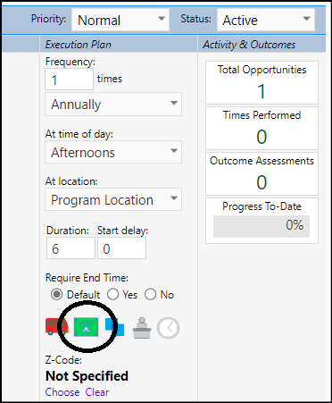Click the Duration input field
This screenshot has width=332, height=403.
pos(71,248)
